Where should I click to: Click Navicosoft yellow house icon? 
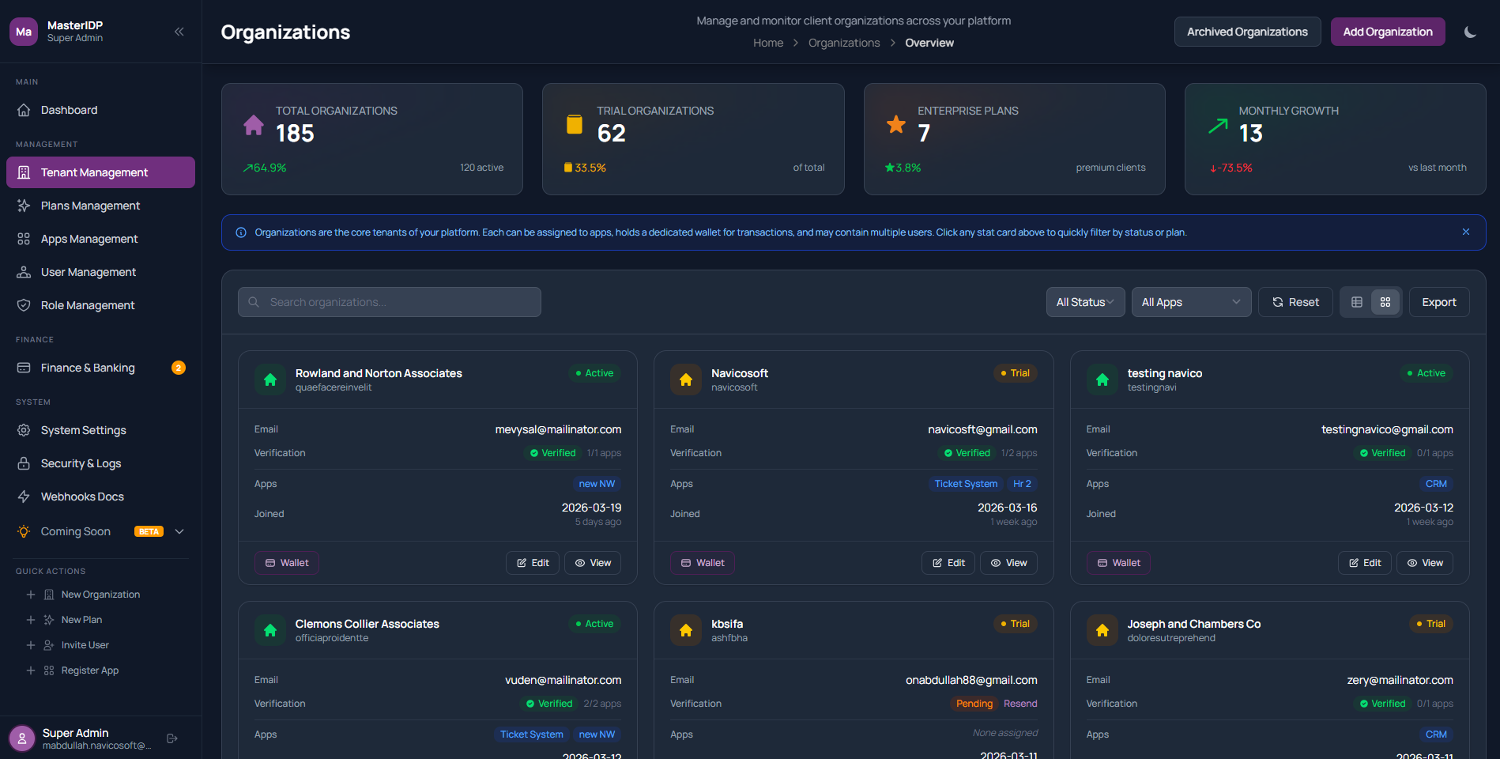(x=686, y=379)
